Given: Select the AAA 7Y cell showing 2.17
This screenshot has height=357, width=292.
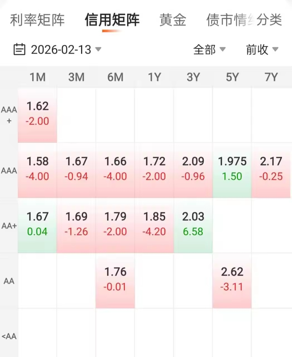Looking at the screenshot, I should [271, 169].
